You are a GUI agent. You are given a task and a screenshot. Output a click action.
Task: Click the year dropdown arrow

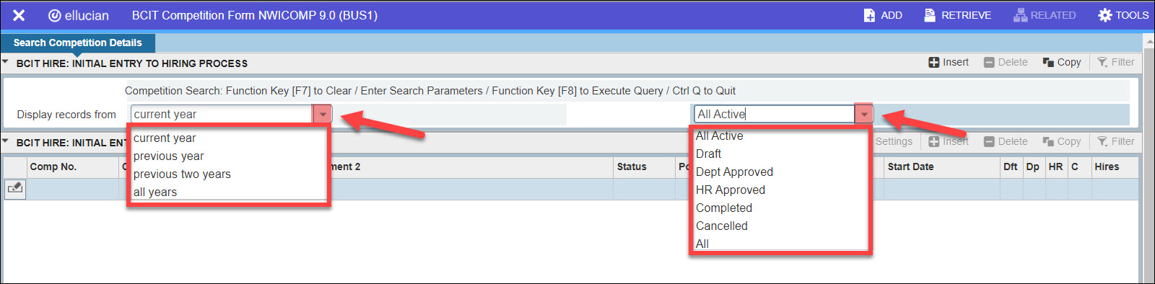323,114
